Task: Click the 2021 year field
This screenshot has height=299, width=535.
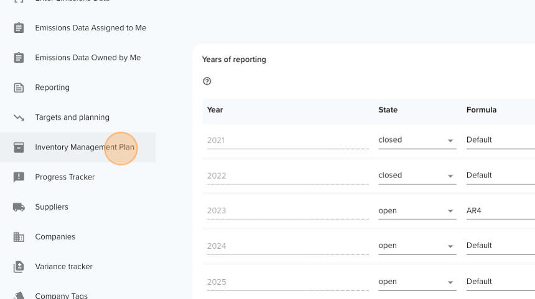Action: pos(287,140)
